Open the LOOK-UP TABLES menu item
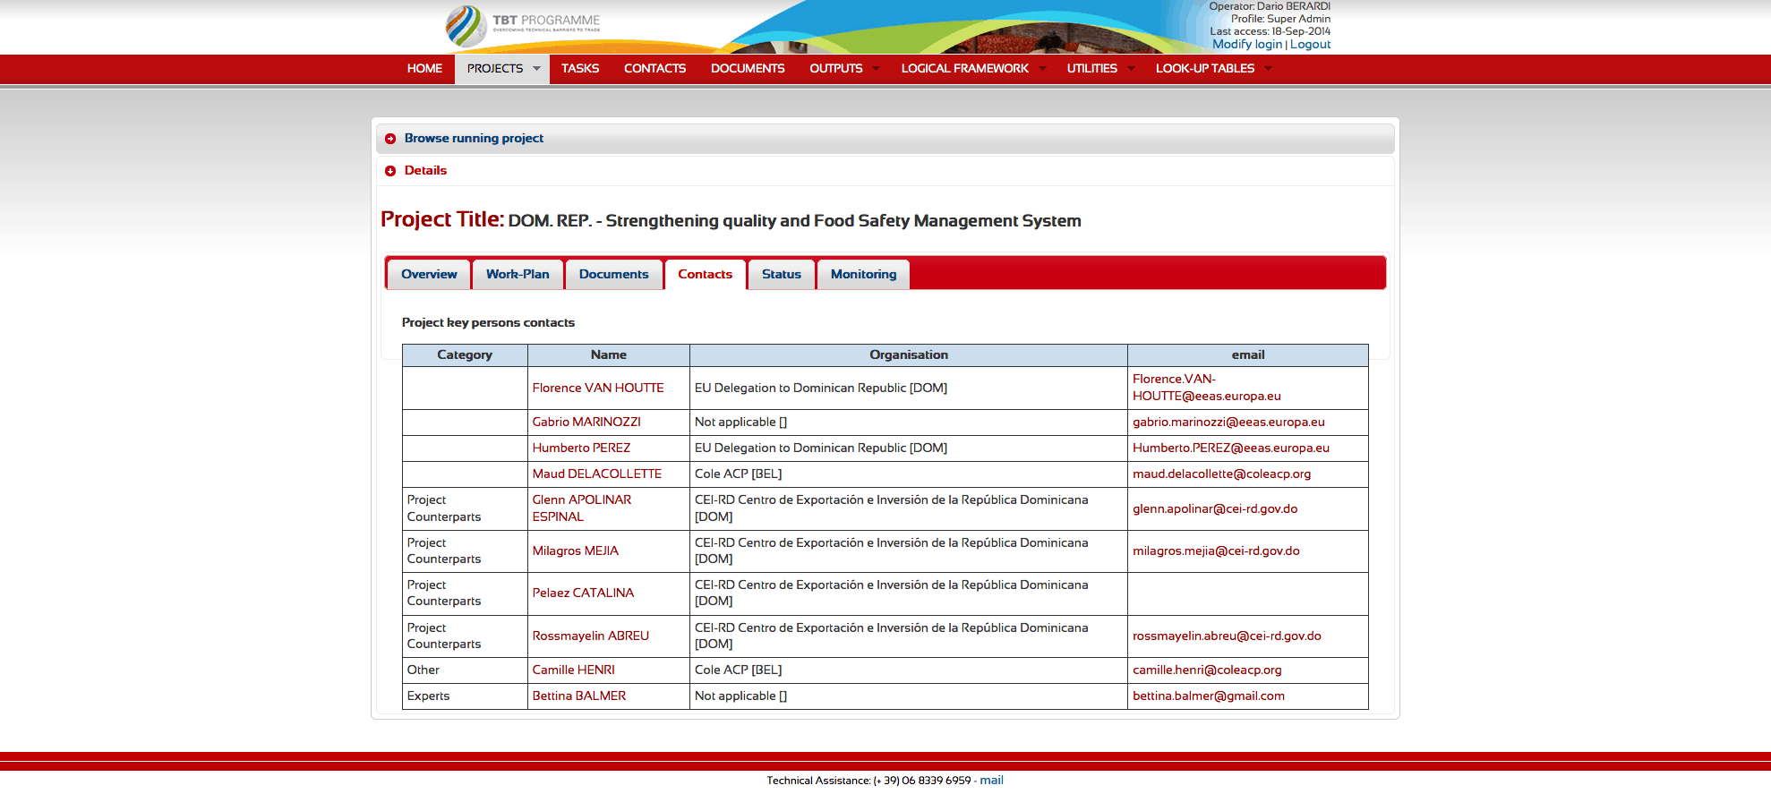 (x=1204, y=69)
